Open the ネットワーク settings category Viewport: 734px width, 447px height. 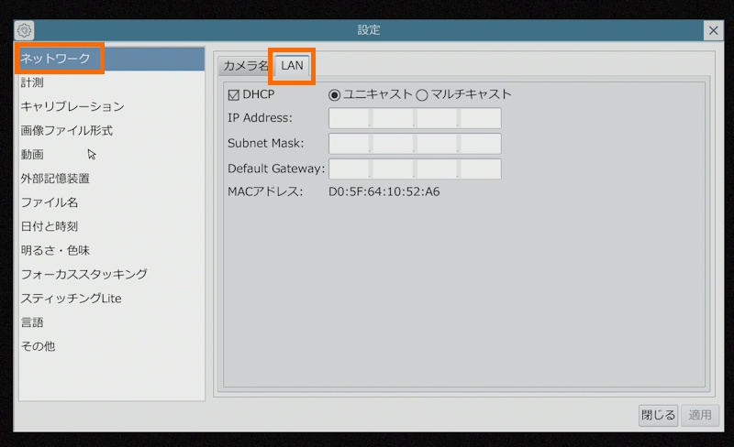coord(55,59)
